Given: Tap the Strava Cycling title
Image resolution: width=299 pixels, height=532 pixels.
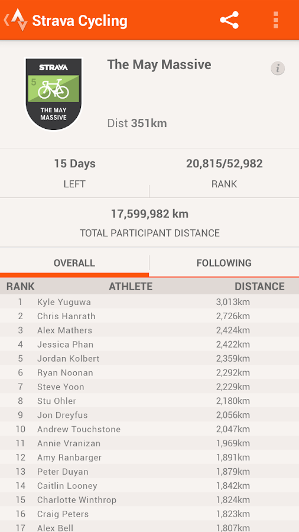Looking at the screenshot, I should click(80, 21).
